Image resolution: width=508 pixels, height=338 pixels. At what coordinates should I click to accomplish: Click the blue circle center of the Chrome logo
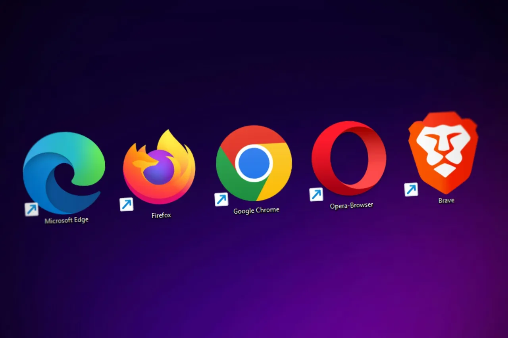(x=254, y=163)
